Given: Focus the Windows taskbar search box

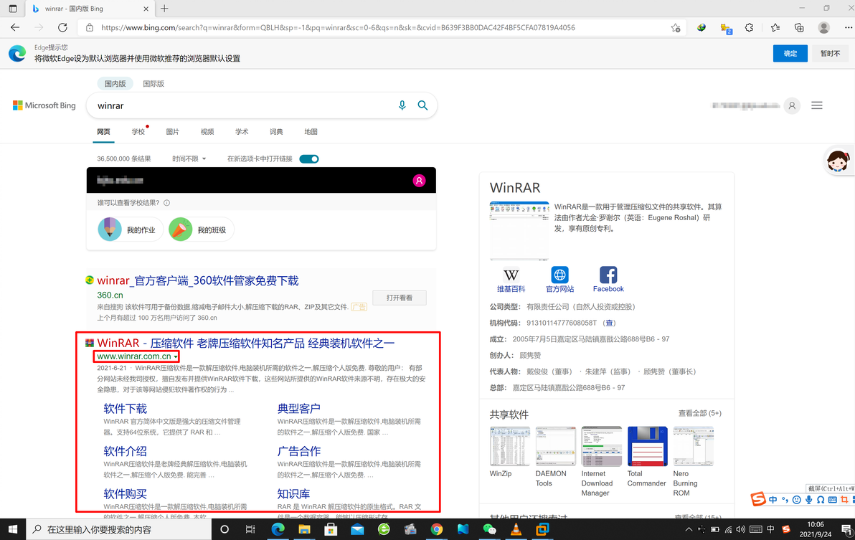Looking at the screenshot, I should (x=119, y=529).
